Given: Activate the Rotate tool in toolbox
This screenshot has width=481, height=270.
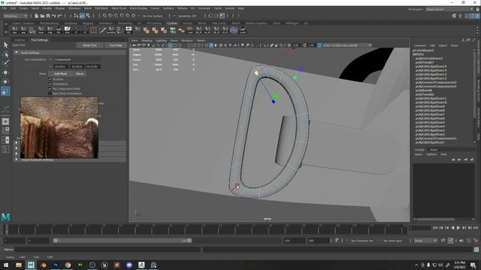Looking at the screenshot, I should point(5,82).
